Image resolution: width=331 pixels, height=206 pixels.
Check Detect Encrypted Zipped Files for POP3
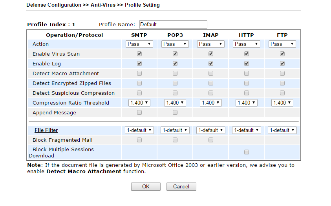click(175, 83)
